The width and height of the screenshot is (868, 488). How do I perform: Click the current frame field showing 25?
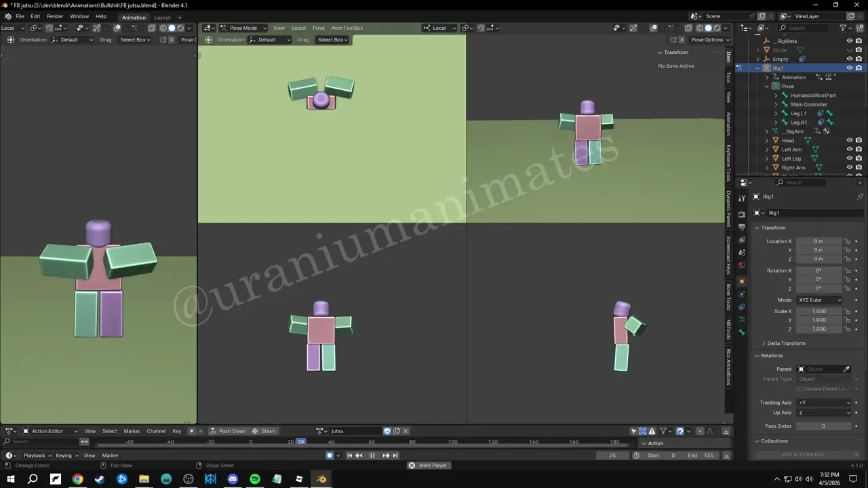click(x=613, y=455)
